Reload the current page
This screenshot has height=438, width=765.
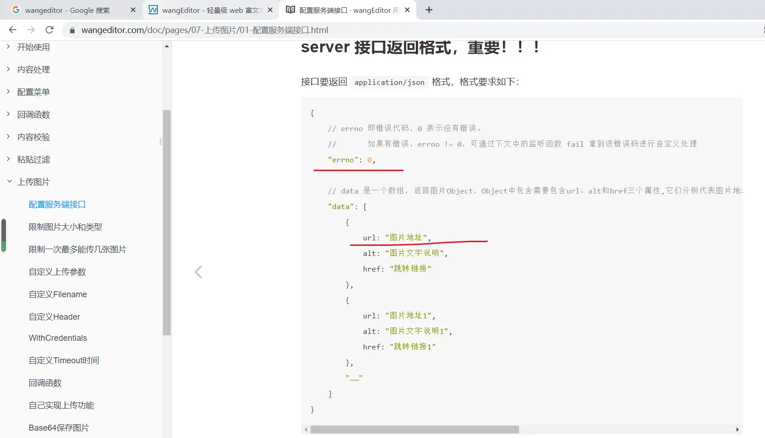tap(50, 30)
